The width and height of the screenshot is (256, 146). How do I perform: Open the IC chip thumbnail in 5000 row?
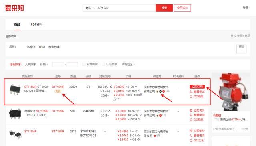[15, 114]
